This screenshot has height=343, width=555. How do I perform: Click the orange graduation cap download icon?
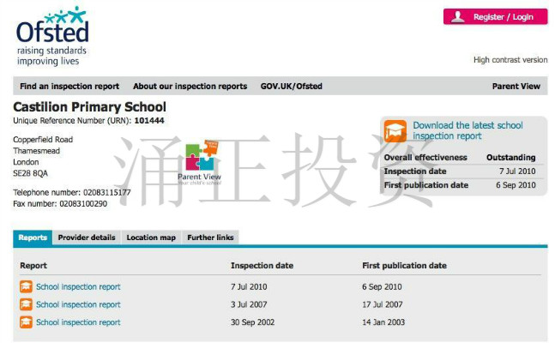pos(395,131)
